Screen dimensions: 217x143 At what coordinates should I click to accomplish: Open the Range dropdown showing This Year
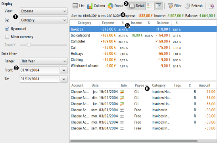click(44, 61)
